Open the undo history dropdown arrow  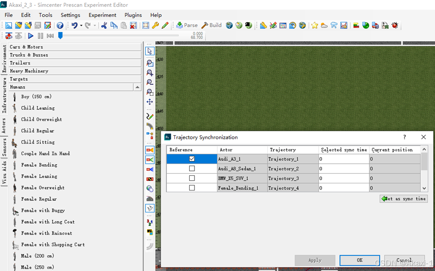pos(81,25)
